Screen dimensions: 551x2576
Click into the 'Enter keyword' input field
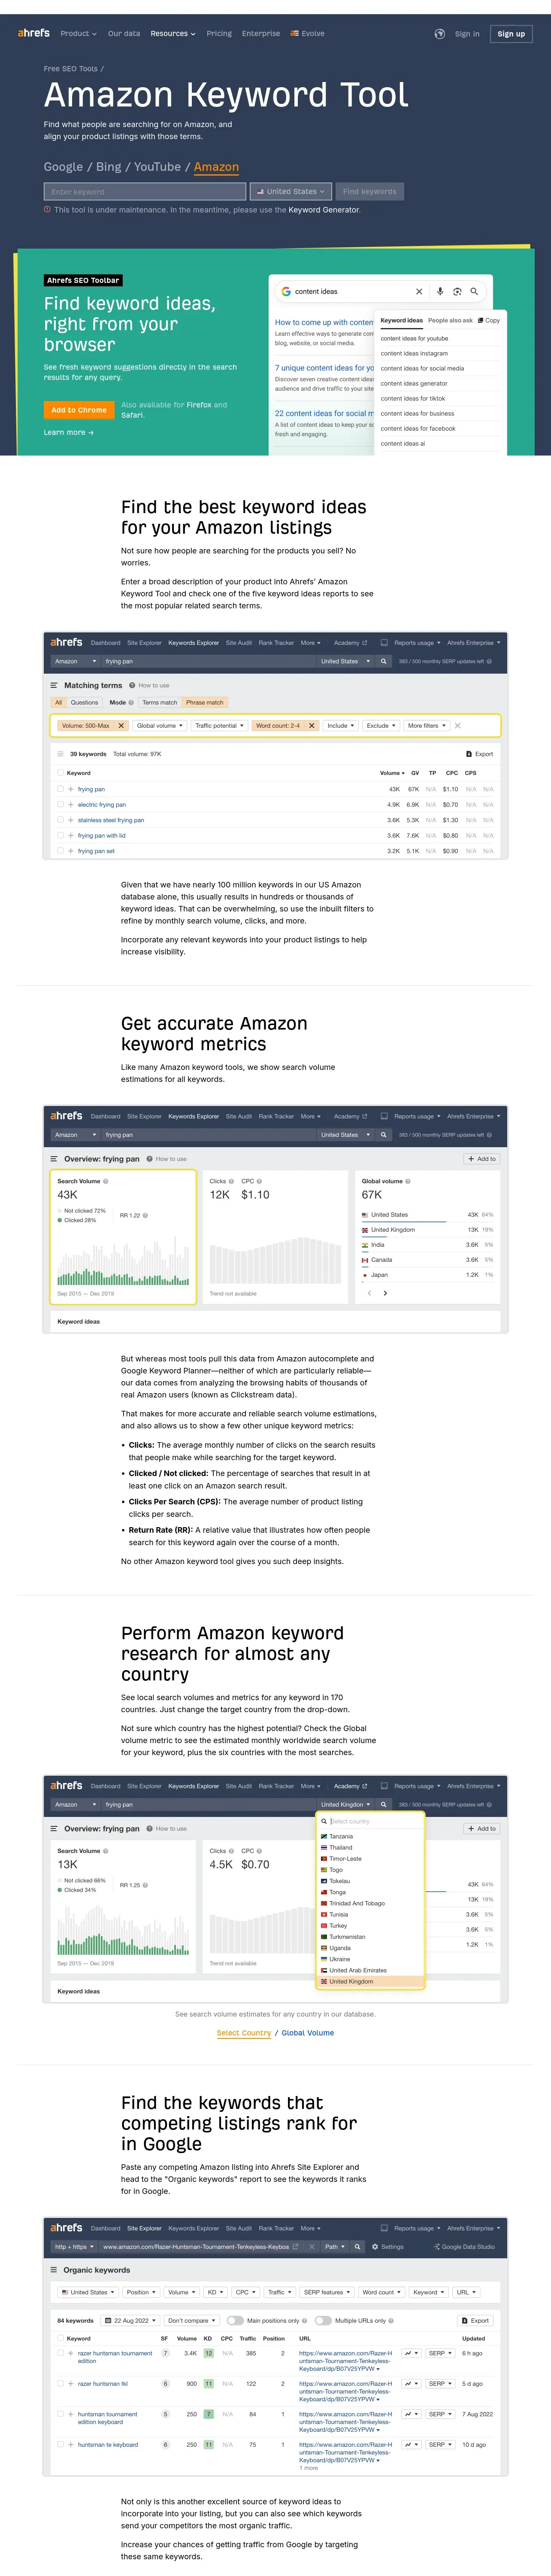pos(145,191)
